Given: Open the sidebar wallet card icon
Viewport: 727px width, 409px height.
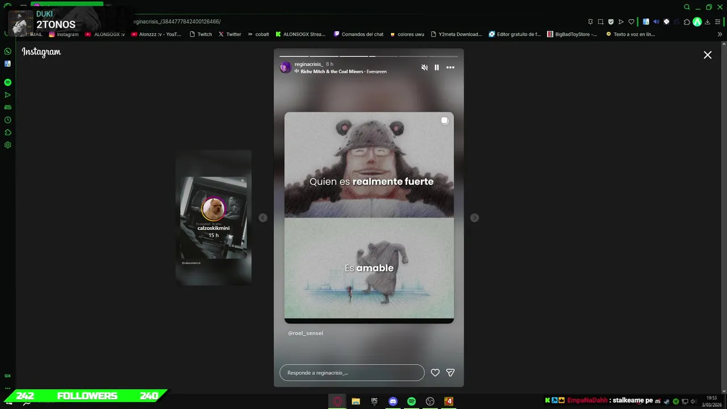Looking at the screenshot, I should point(8,107).
